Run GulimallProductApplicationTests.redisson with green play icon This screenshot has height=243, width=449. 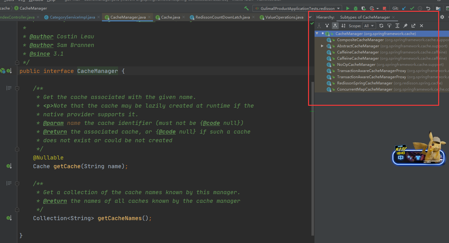pos(348,8)
